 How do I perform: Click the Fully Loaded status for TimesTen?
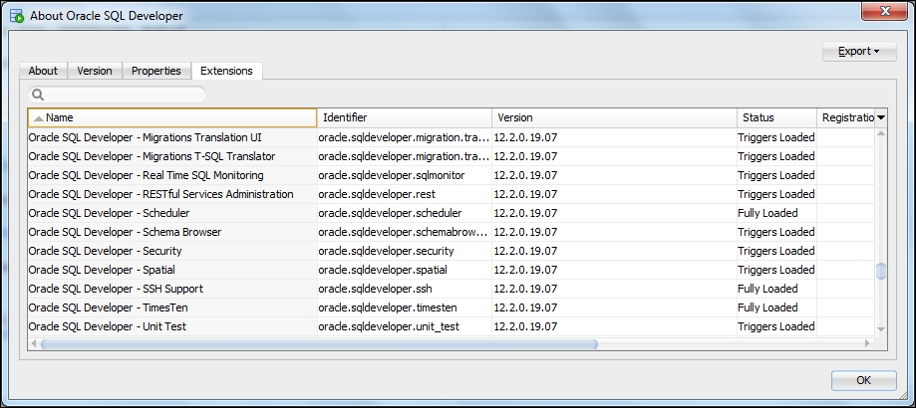[767, 307]
